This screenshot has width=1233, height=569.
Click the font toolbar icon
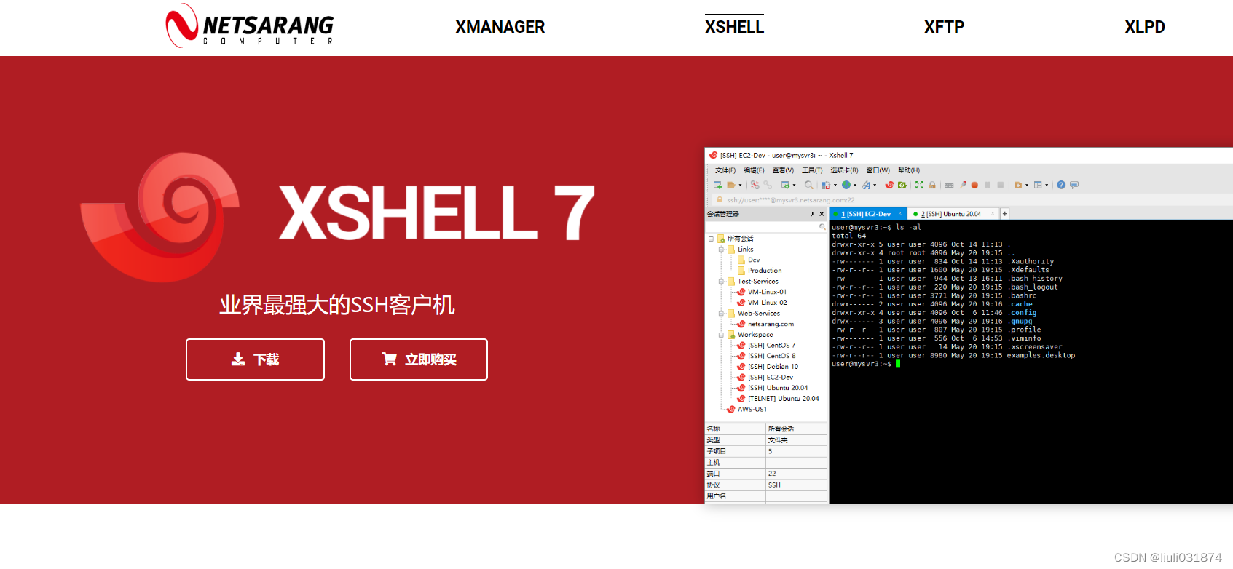coord(866,185)
